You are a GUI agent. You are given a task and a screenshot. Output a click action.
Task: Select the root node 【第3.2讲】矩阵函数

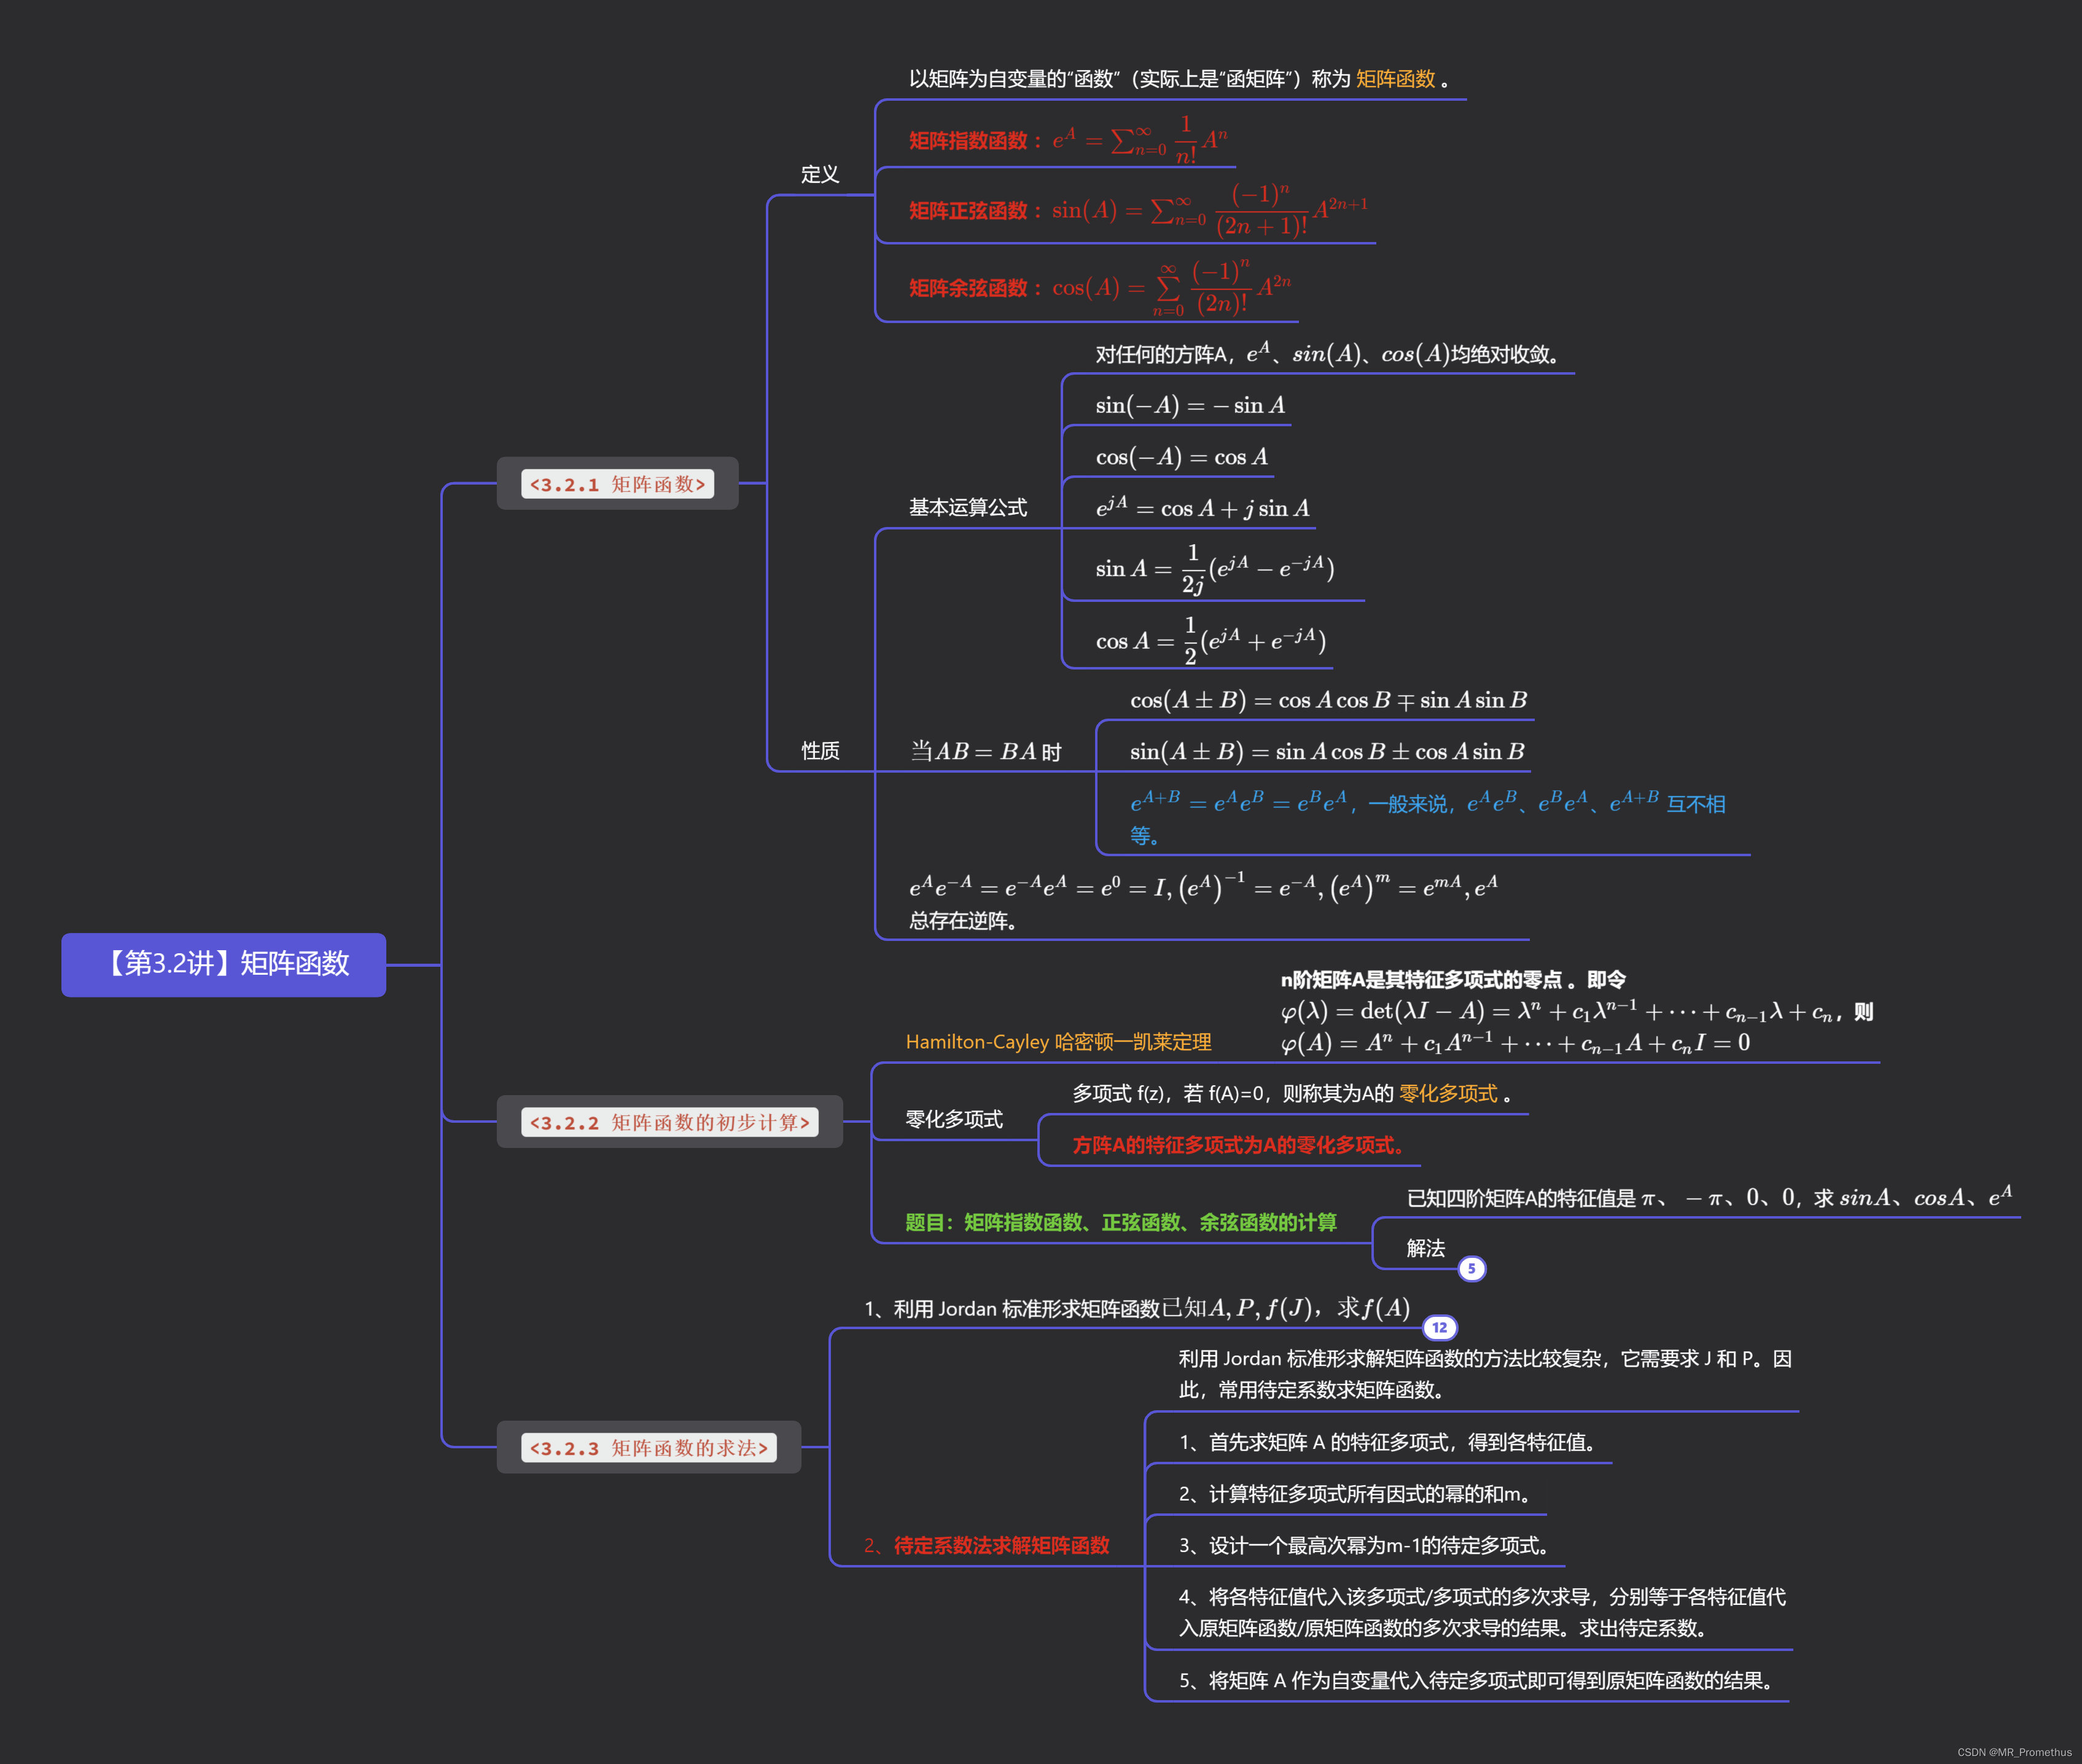[224, 964]
